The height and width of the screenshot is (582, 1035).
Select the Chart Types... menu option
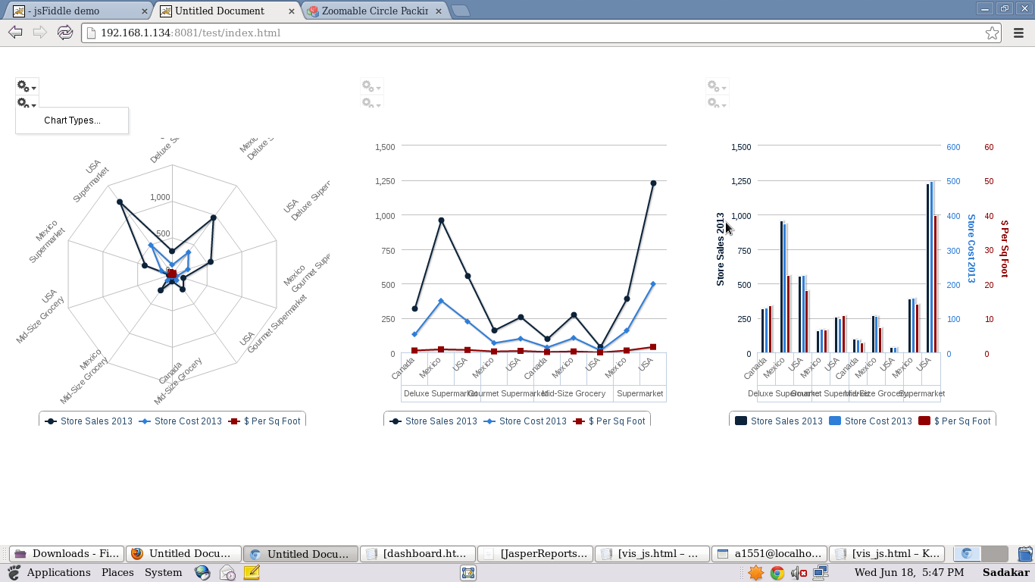coord(72,120)
